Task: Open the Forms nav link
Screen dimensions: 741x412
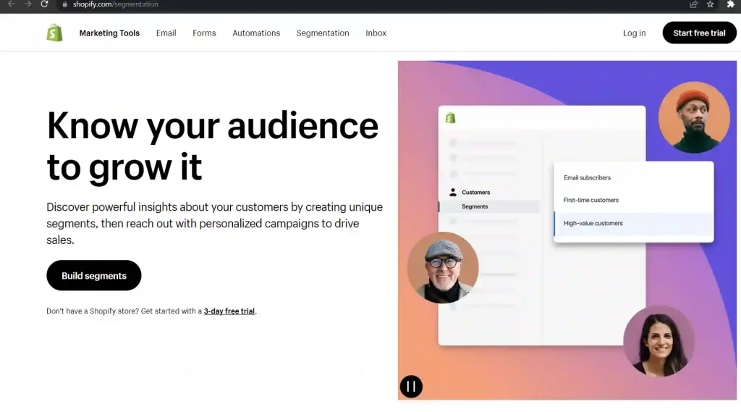Action: (x=204, y=33)
